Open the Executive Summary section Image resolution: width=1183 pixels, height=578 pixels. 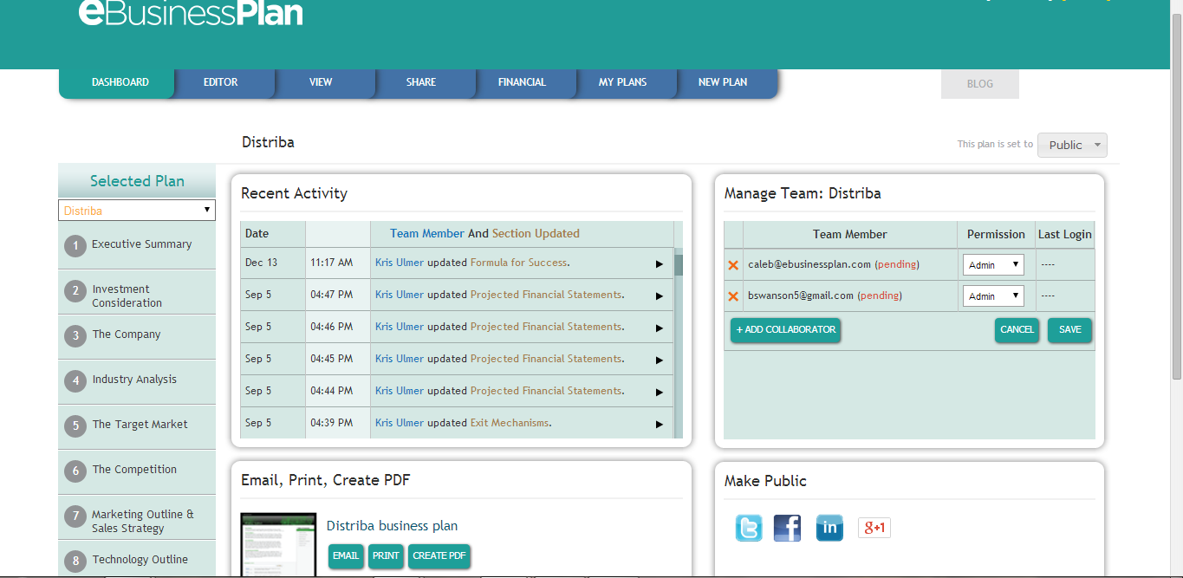[141, 244]
